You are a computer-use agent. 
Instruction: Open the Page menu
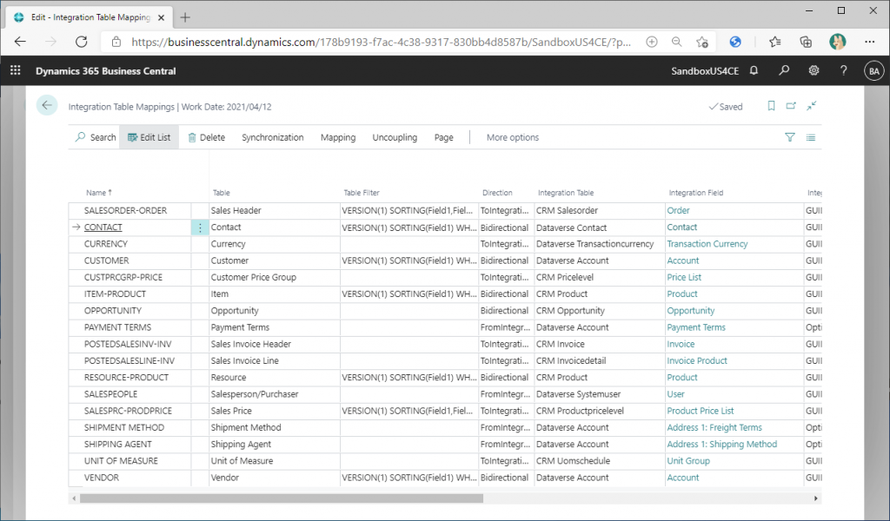coord(444,137)
